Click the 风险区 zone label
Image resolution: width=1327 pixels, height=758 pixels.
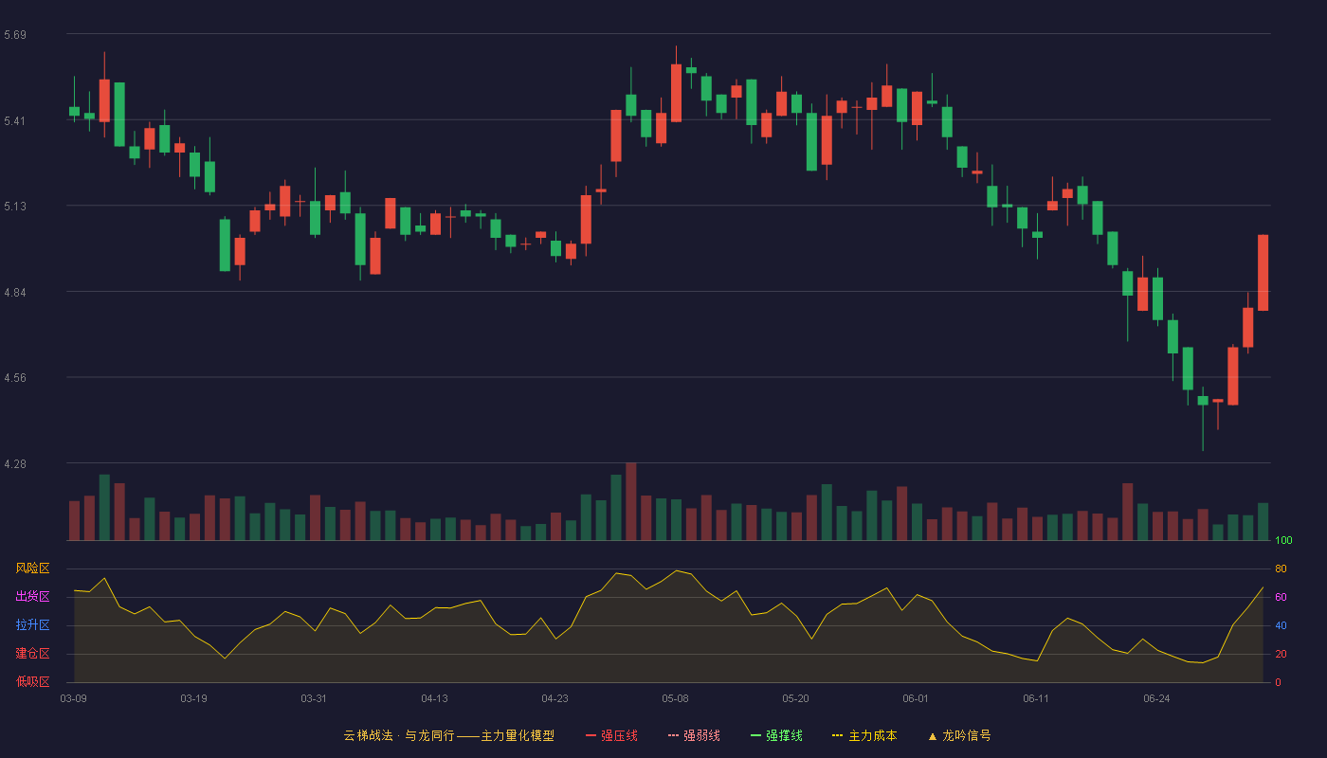(x=32, y=568)
